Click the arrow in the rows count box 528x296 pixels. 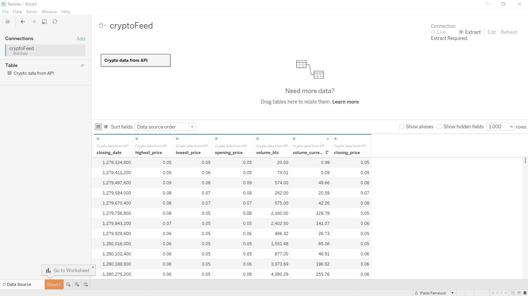point(511,127)
